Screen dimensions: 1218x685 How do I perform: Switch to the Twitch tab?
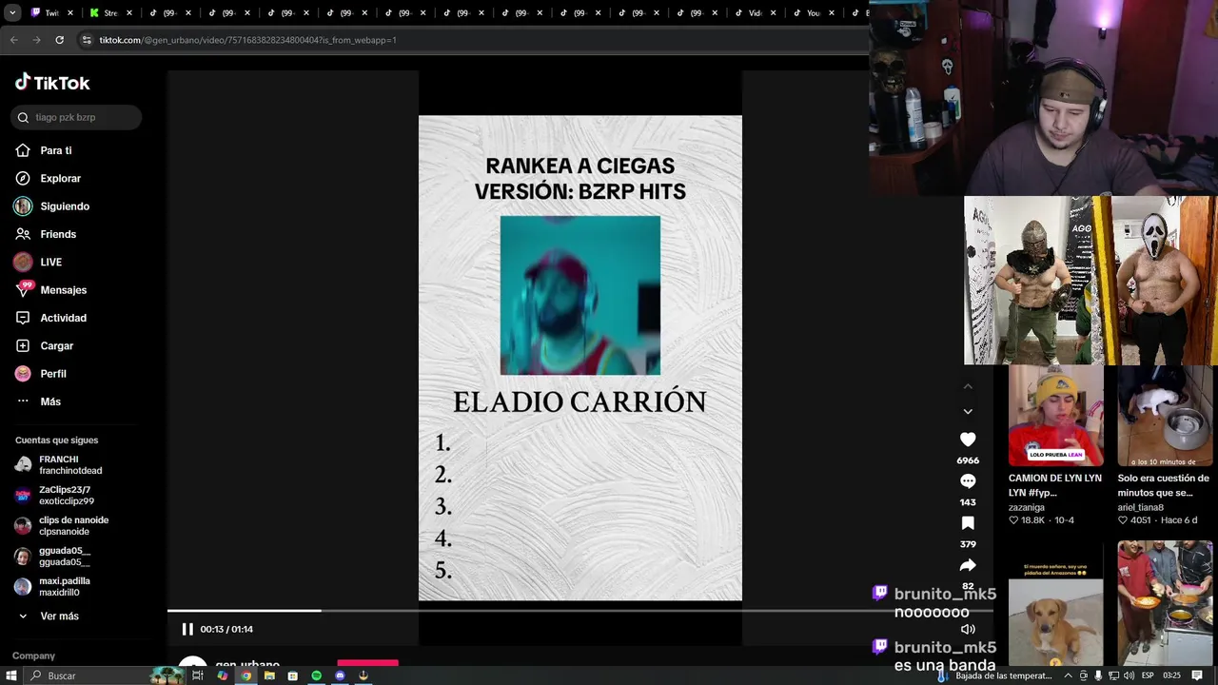point(51,13)
